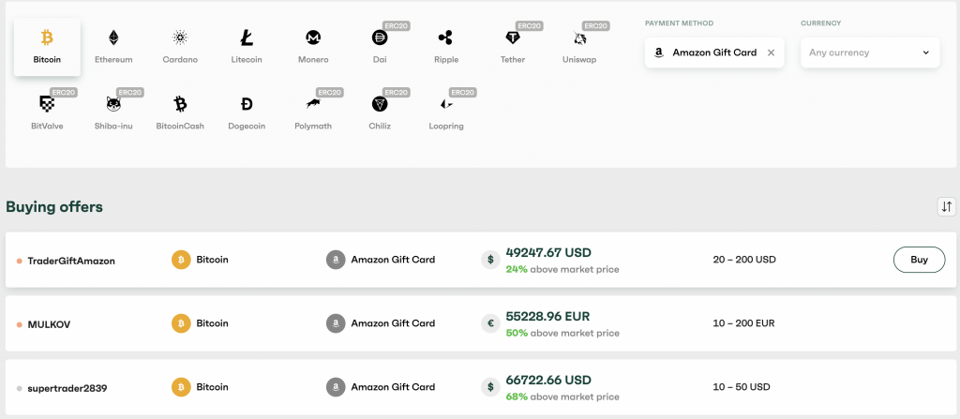Screen dimensions: 960x419
Task: Click Bitcoin icon in TraderGiftAmazon row
Action: [x=181, y=260]
